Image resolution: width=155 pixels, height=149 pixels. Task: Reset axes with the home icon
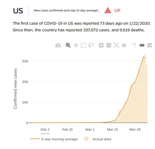tap(124, 45)
